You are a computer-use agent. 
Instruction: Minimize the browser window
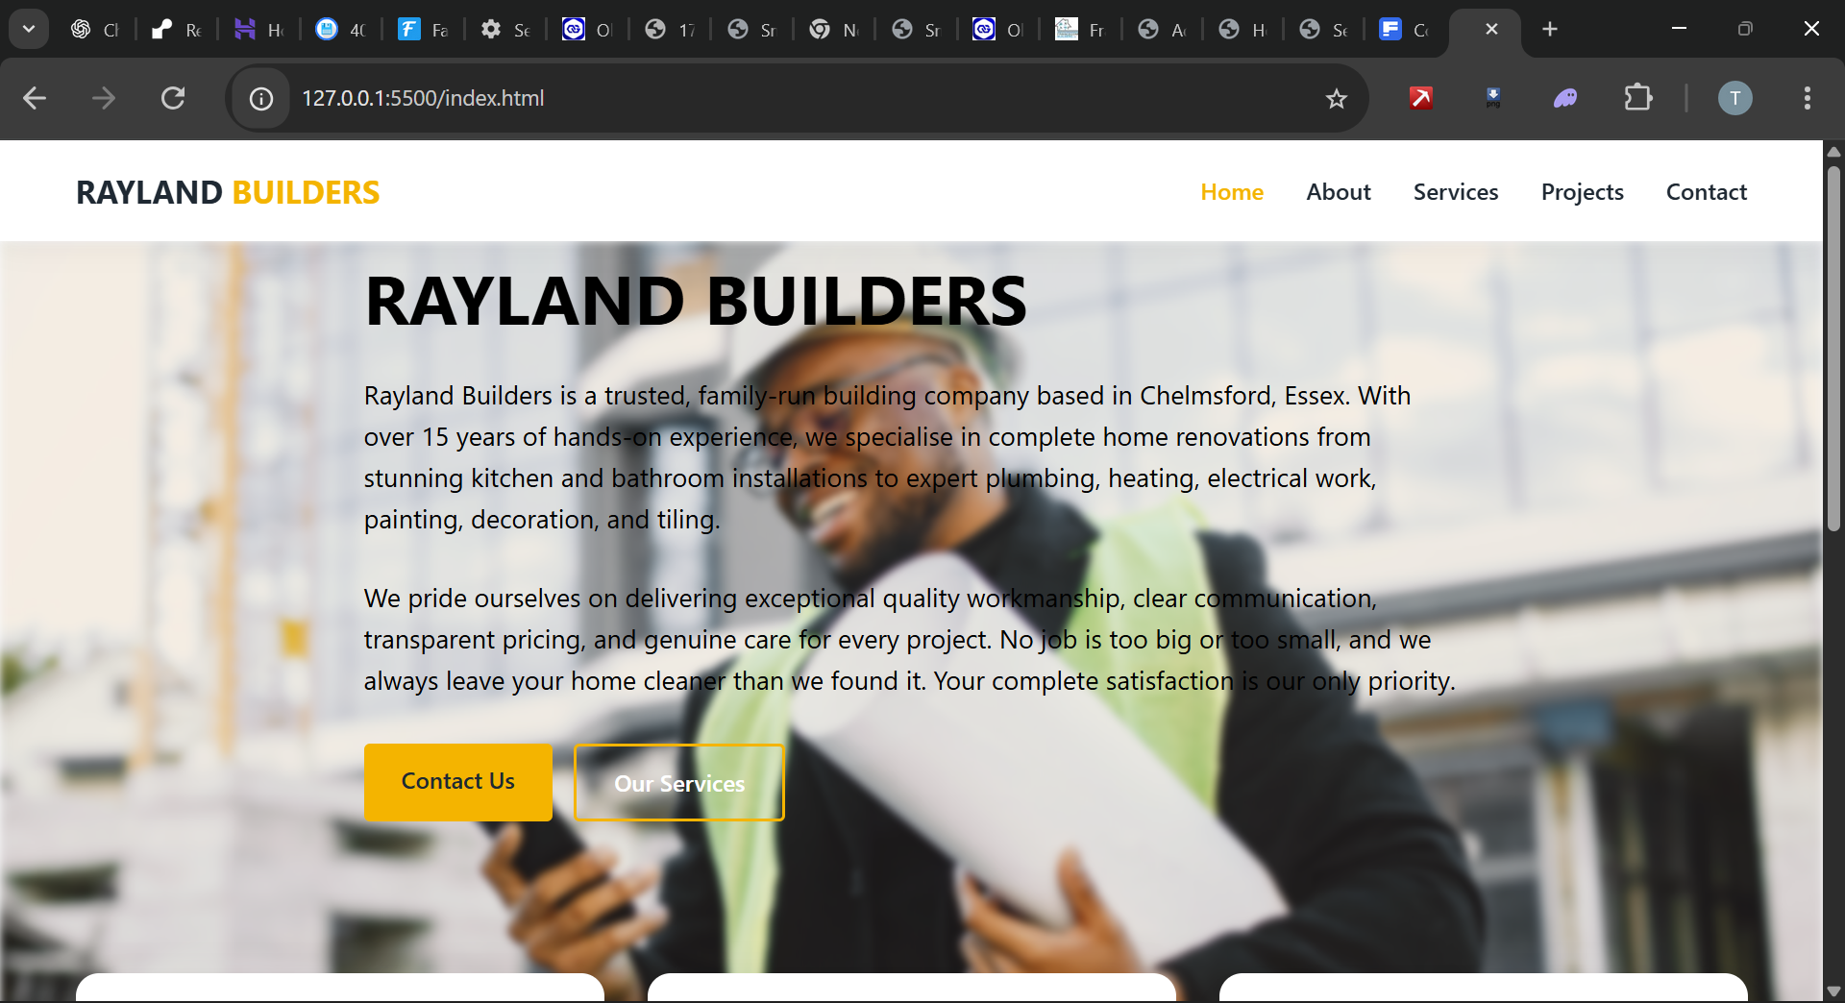[x=1680, y=29]
